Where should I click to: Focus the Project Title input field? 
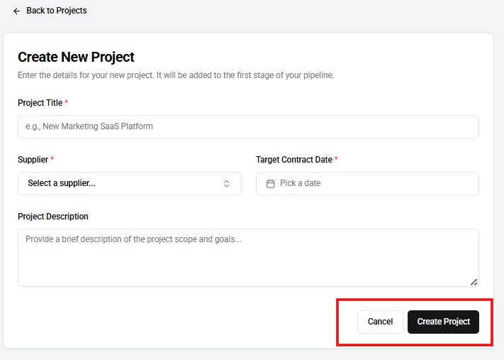tap(248, 126)
